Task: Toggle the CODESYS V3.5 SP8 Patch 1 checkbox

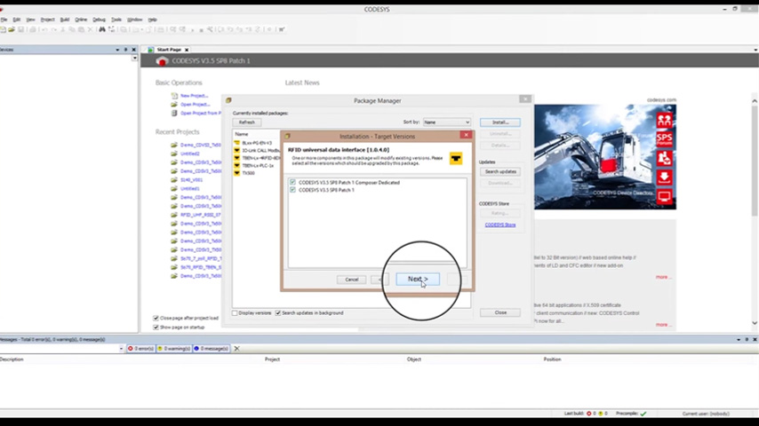Action: (x=292, y=190)
